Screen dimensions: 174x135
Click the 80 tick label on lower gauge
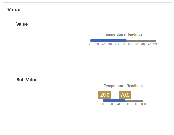tap(135, 104)
